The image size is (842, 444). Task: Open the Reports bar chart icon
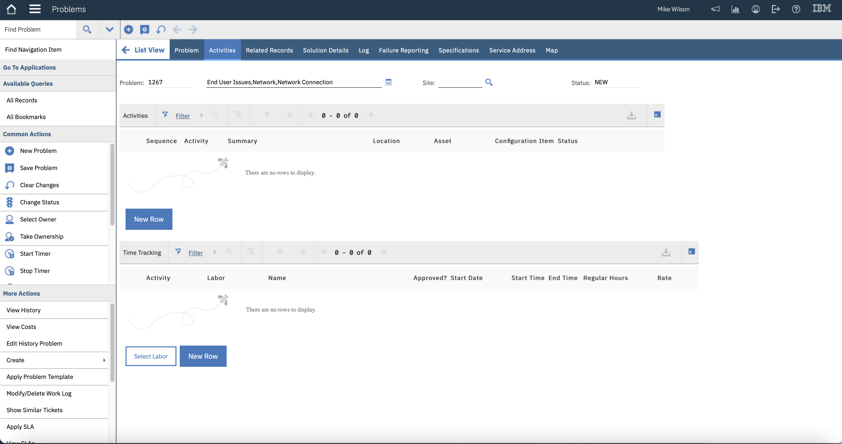(x=735, y=9)
